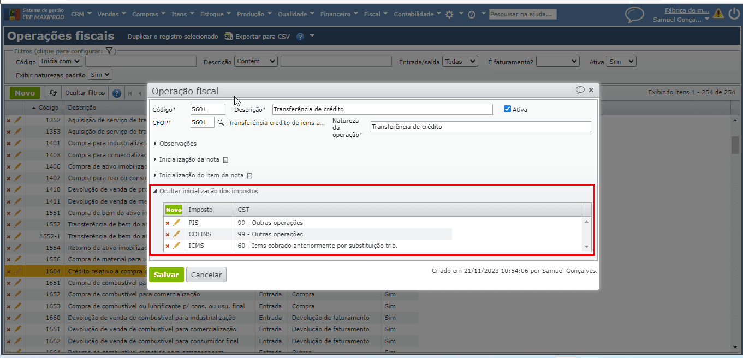
Task: Click the main list vertical scrollbar
Action: (735, 146)
